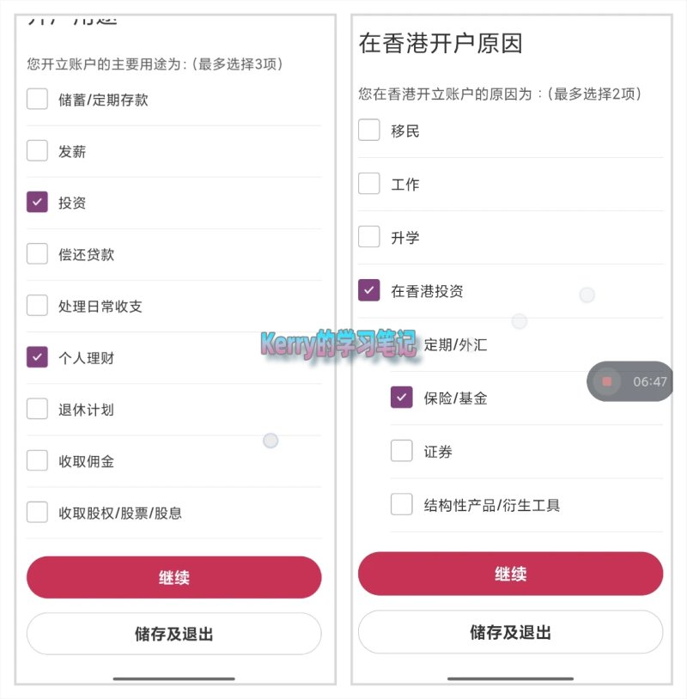Tick the 工作 checkbox

[368, 183]
